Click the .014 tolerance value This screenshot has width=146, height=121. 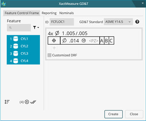point(74,41)
